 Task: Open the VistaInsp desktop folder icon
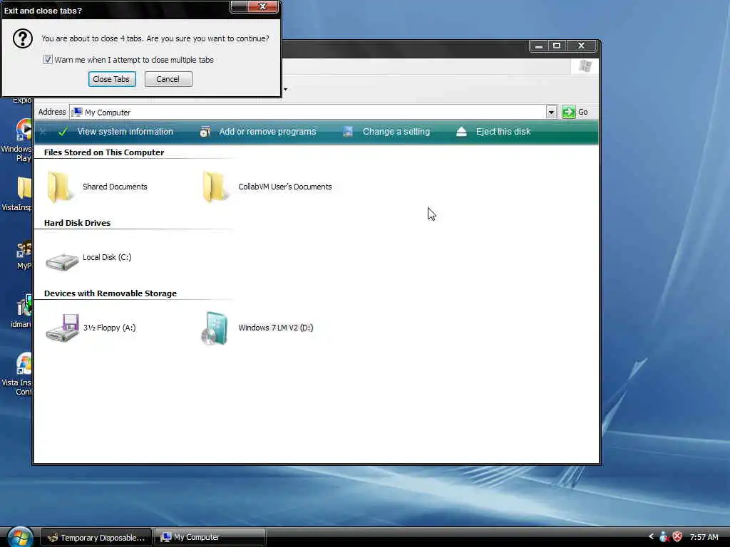click(x=24, y=188)
